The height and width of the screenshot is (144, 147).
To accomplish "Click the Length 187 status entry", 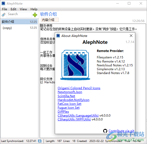I will [x=54, y=141].
